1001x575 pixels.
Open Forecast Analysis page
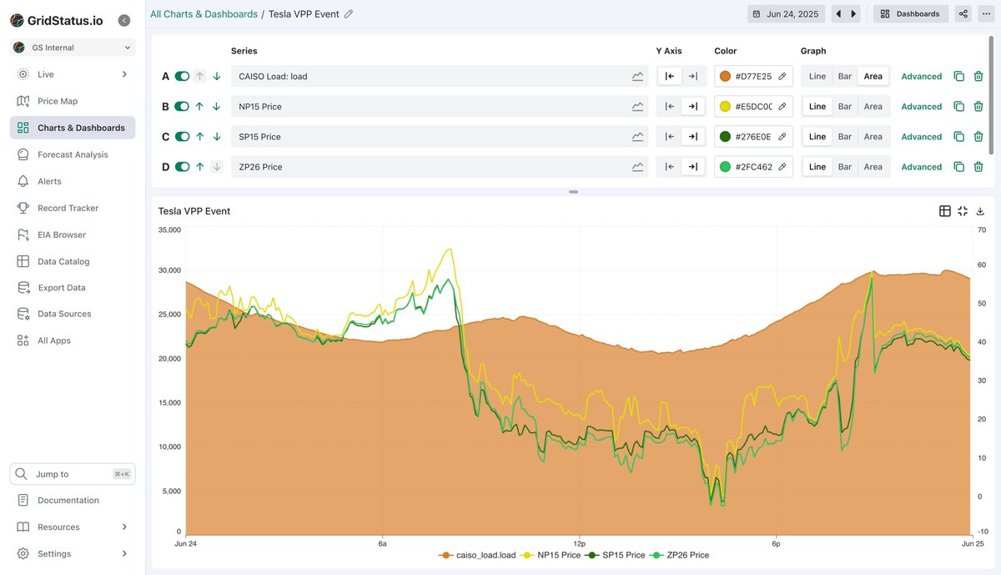73,154
